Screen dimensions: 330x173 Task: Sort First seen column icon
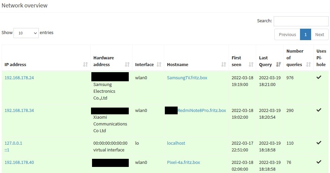[x=251, y=64]
